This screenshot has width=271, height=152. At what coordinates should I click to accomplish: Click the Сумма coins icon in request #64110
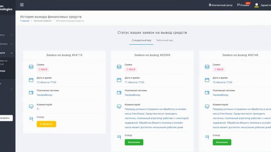31,67
